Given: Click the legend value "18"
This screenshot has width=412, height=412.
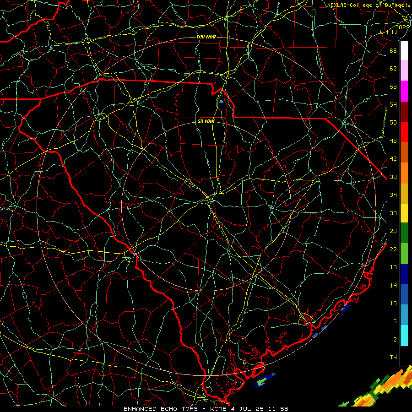Looking at the screenshot, I should (x=393, y=267).
